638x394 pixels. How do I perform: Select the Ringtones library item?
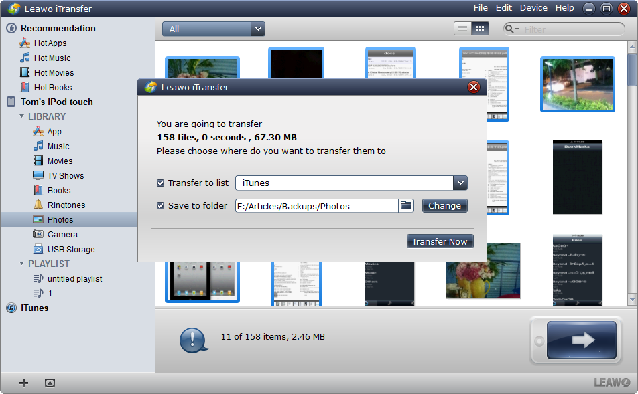[x=66, y=205]
